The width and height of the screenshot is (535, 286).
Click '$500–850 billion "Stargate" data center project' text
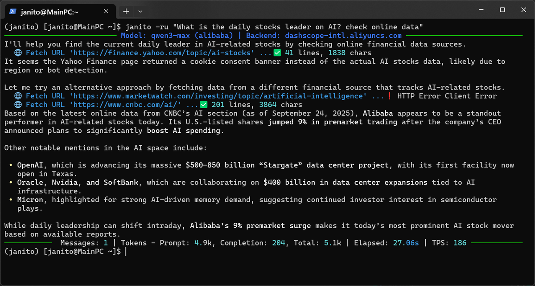287,165
